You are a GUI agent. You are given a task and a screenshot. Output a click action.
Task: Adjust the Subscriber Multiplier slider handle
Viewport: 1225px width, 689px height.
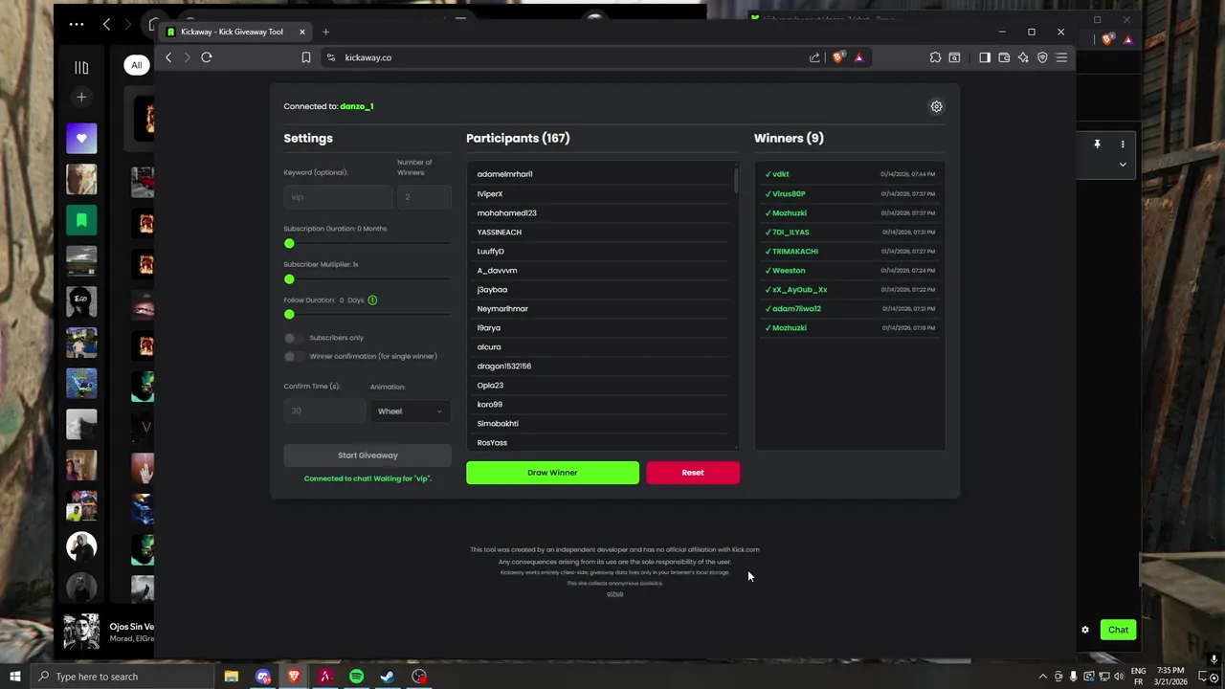tap(289, 278)
